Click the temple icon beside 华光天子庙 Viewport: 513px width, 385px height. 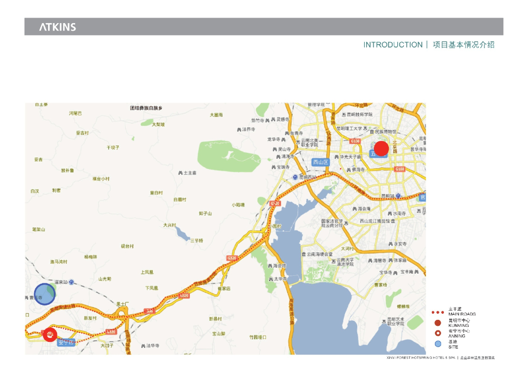coord(337,157)
